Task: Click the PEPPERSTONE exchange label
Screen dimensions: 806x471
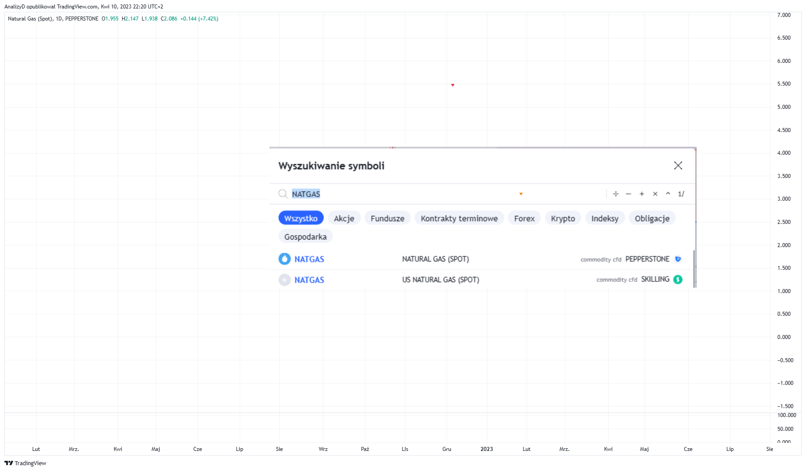Action: [x=647, y=259]
